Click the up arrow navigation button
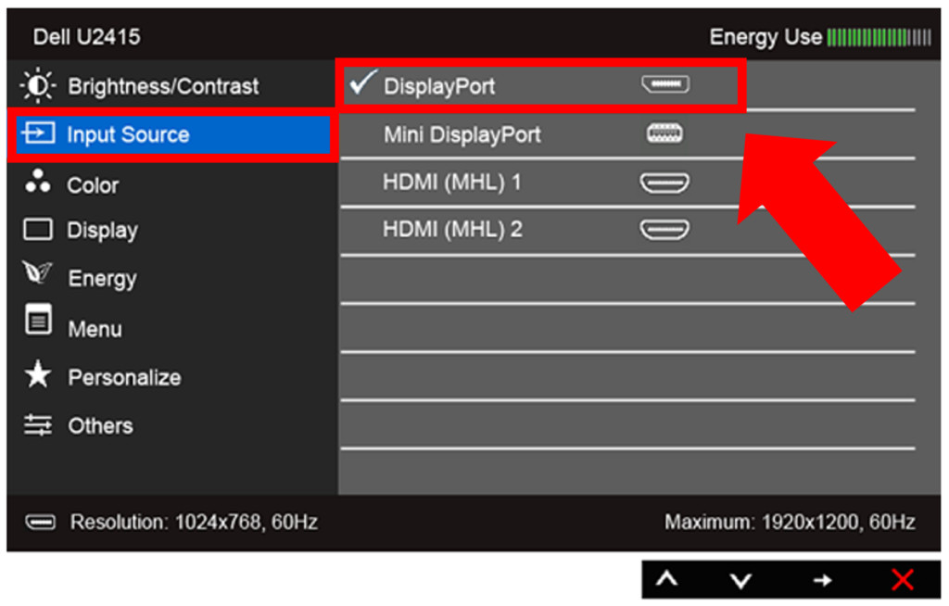Image resolution: width=949 pixels, height=606 pixels. tap(666, 580)
